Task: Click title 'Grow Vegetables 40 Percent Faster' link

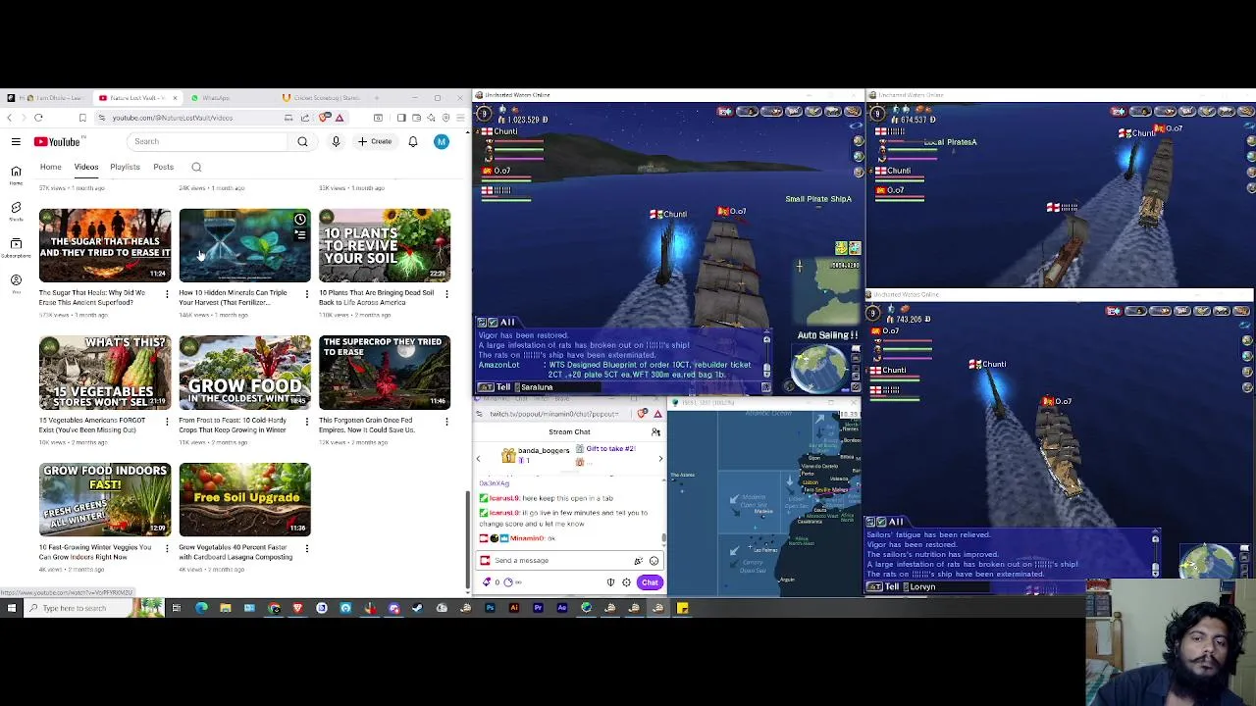Action: [x=235, y=552]
